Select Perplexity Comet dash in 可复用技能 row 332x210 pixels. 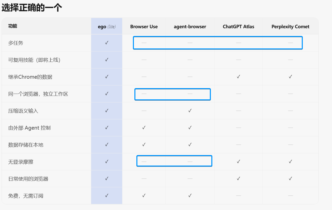(290, 60)
